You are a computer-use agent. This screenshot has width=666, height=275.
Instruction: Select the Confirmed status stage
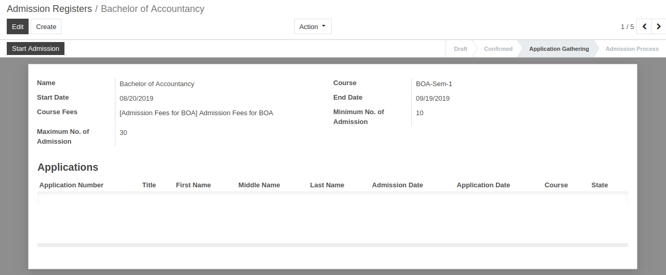tap(498, 49)
